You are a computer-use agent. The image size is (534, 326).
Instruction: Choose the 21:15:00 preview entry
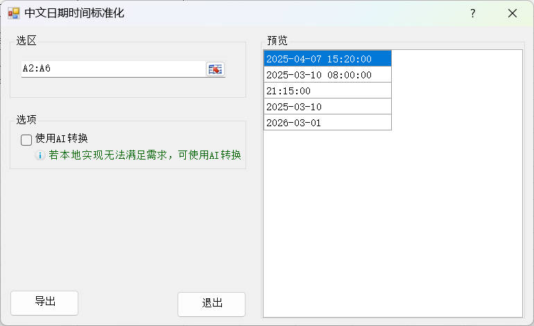coord(327,91)
